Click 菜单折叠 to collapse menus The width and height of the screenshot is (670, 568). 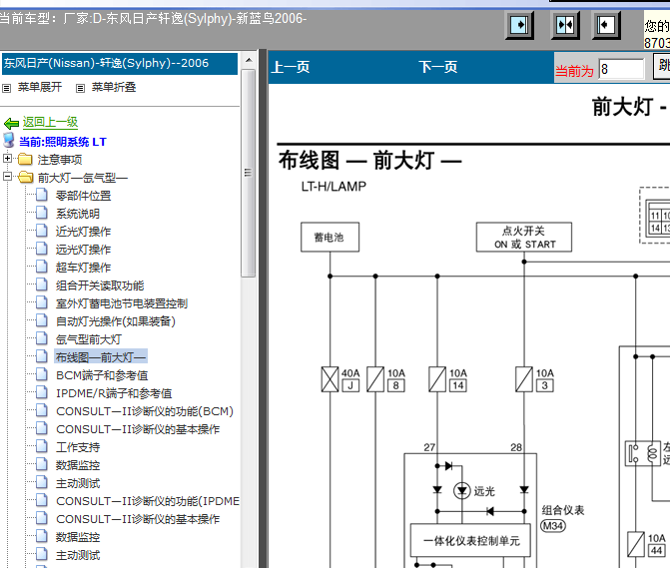[114, 87]
